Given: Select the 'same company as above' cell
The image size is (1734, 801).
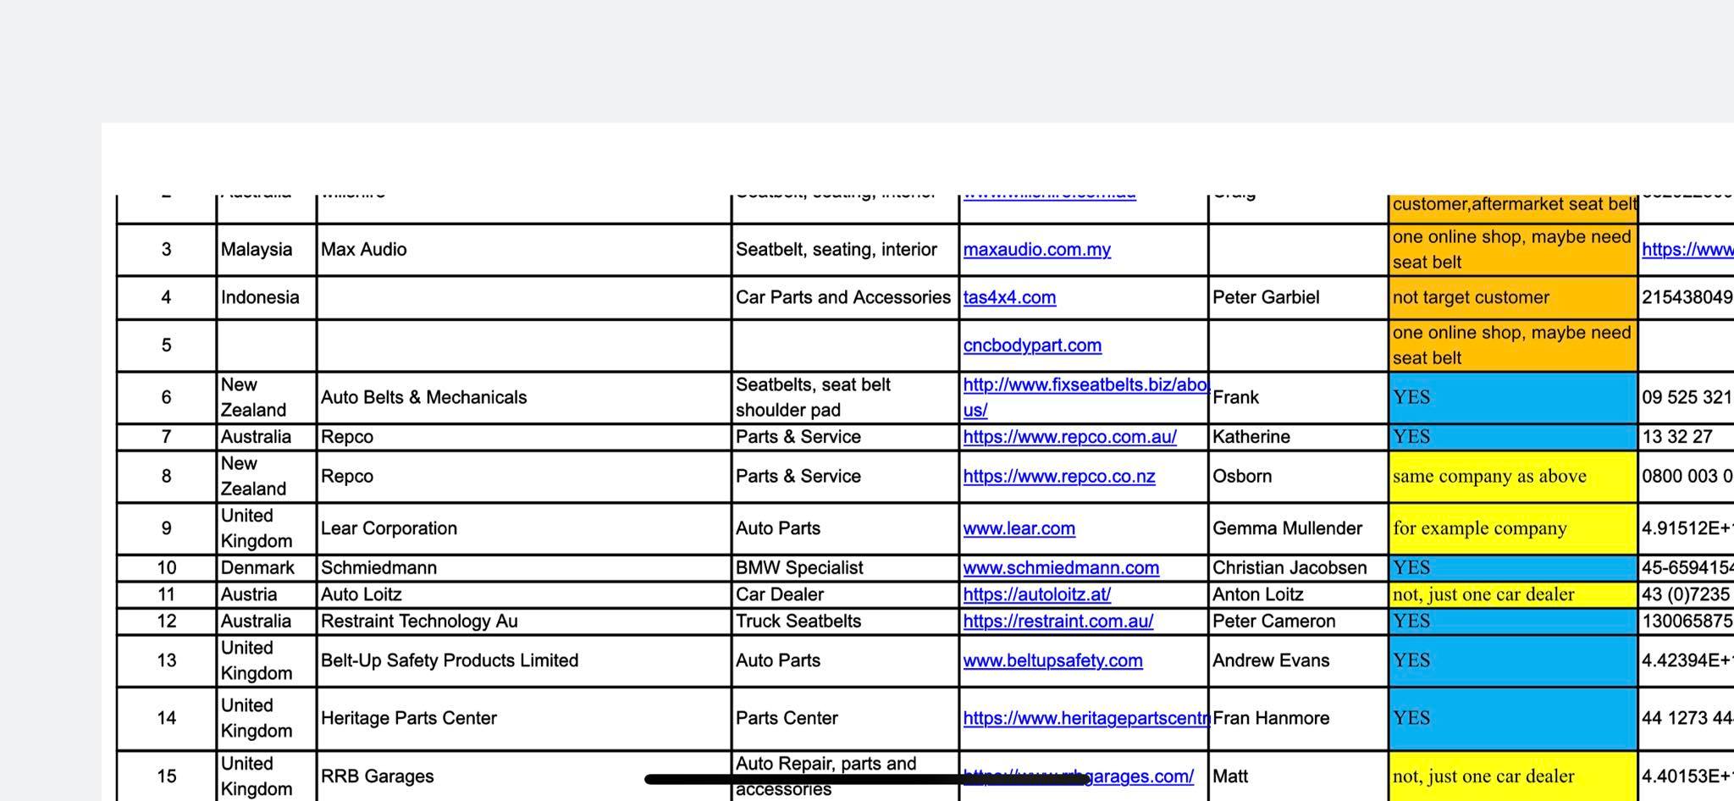Looking at the screenshot, I should 1513,477.
